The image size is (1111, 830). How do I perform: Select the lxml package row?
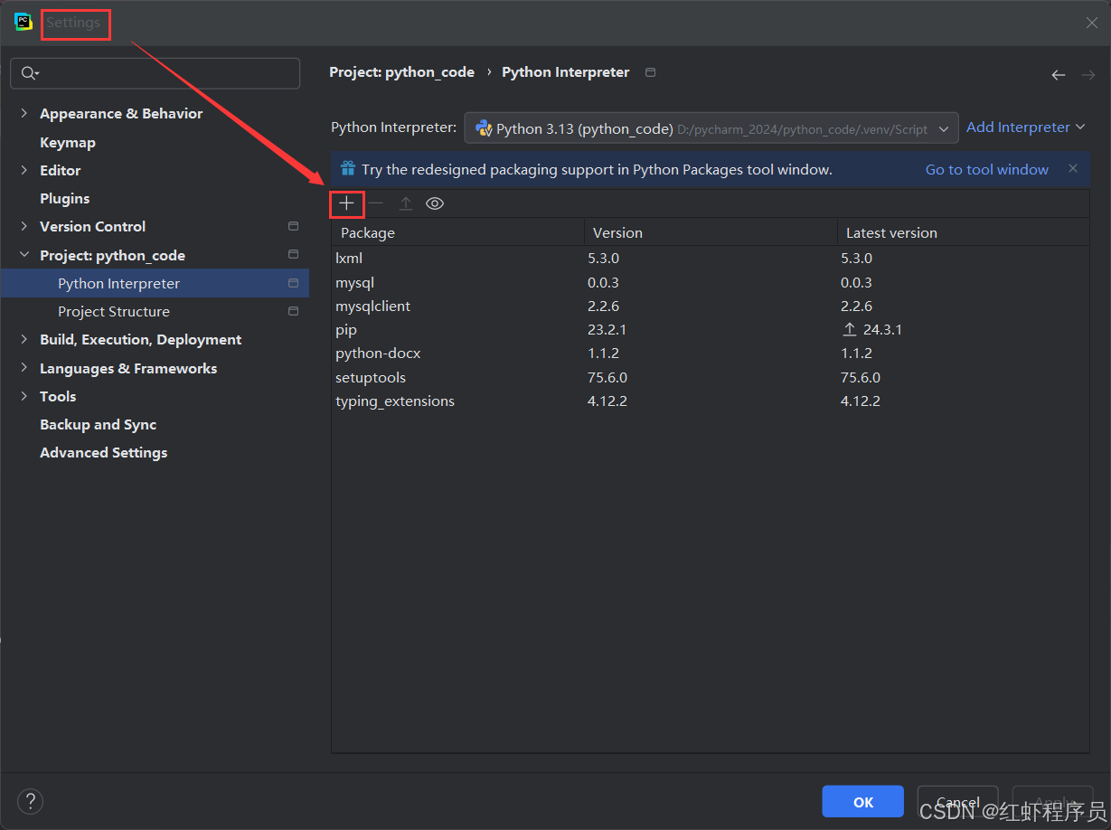pyautogui.click(x=711, y=258)
